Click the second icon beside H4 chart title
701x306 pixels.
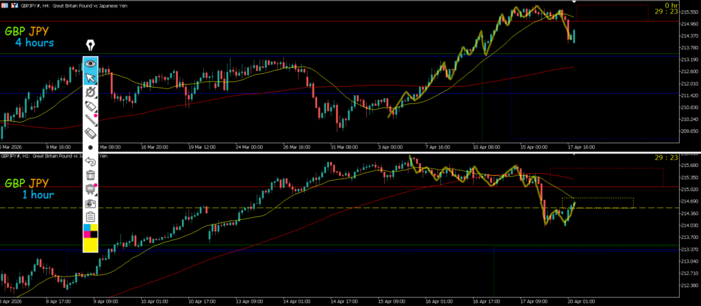click(x=14, y=6)
